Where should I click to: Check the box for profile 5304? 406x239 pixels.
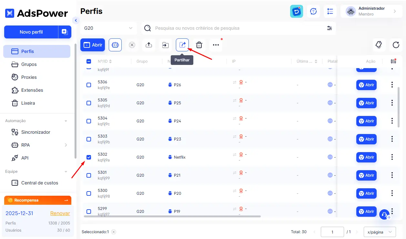click(89, 121)
